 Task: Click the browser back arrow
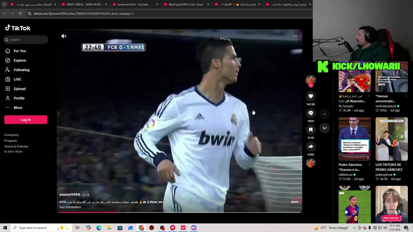5,14
